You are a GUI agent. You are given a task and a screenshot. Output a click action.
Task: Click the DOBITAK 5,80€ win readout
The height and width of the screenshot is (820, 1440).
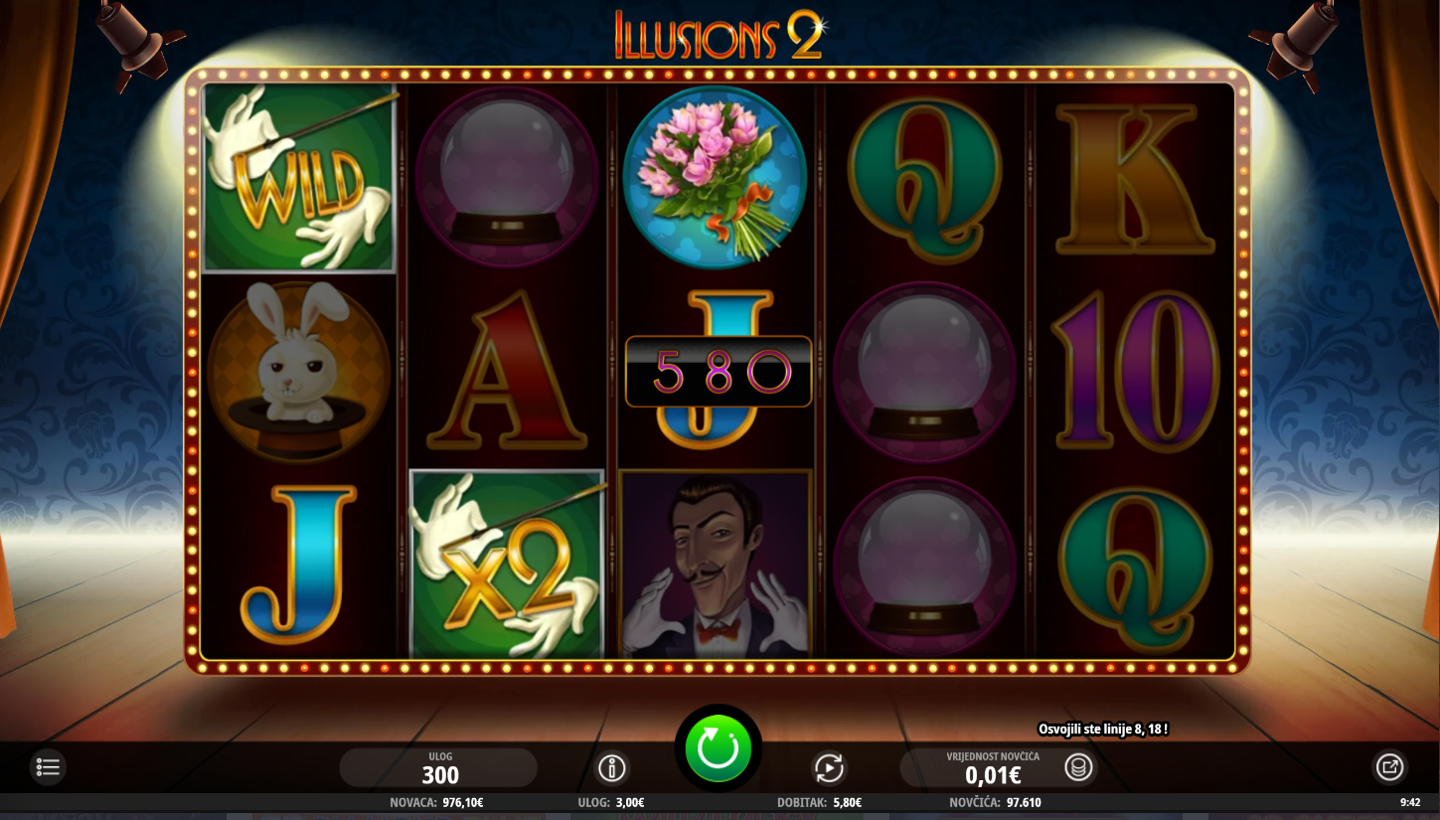pos(819,802)
